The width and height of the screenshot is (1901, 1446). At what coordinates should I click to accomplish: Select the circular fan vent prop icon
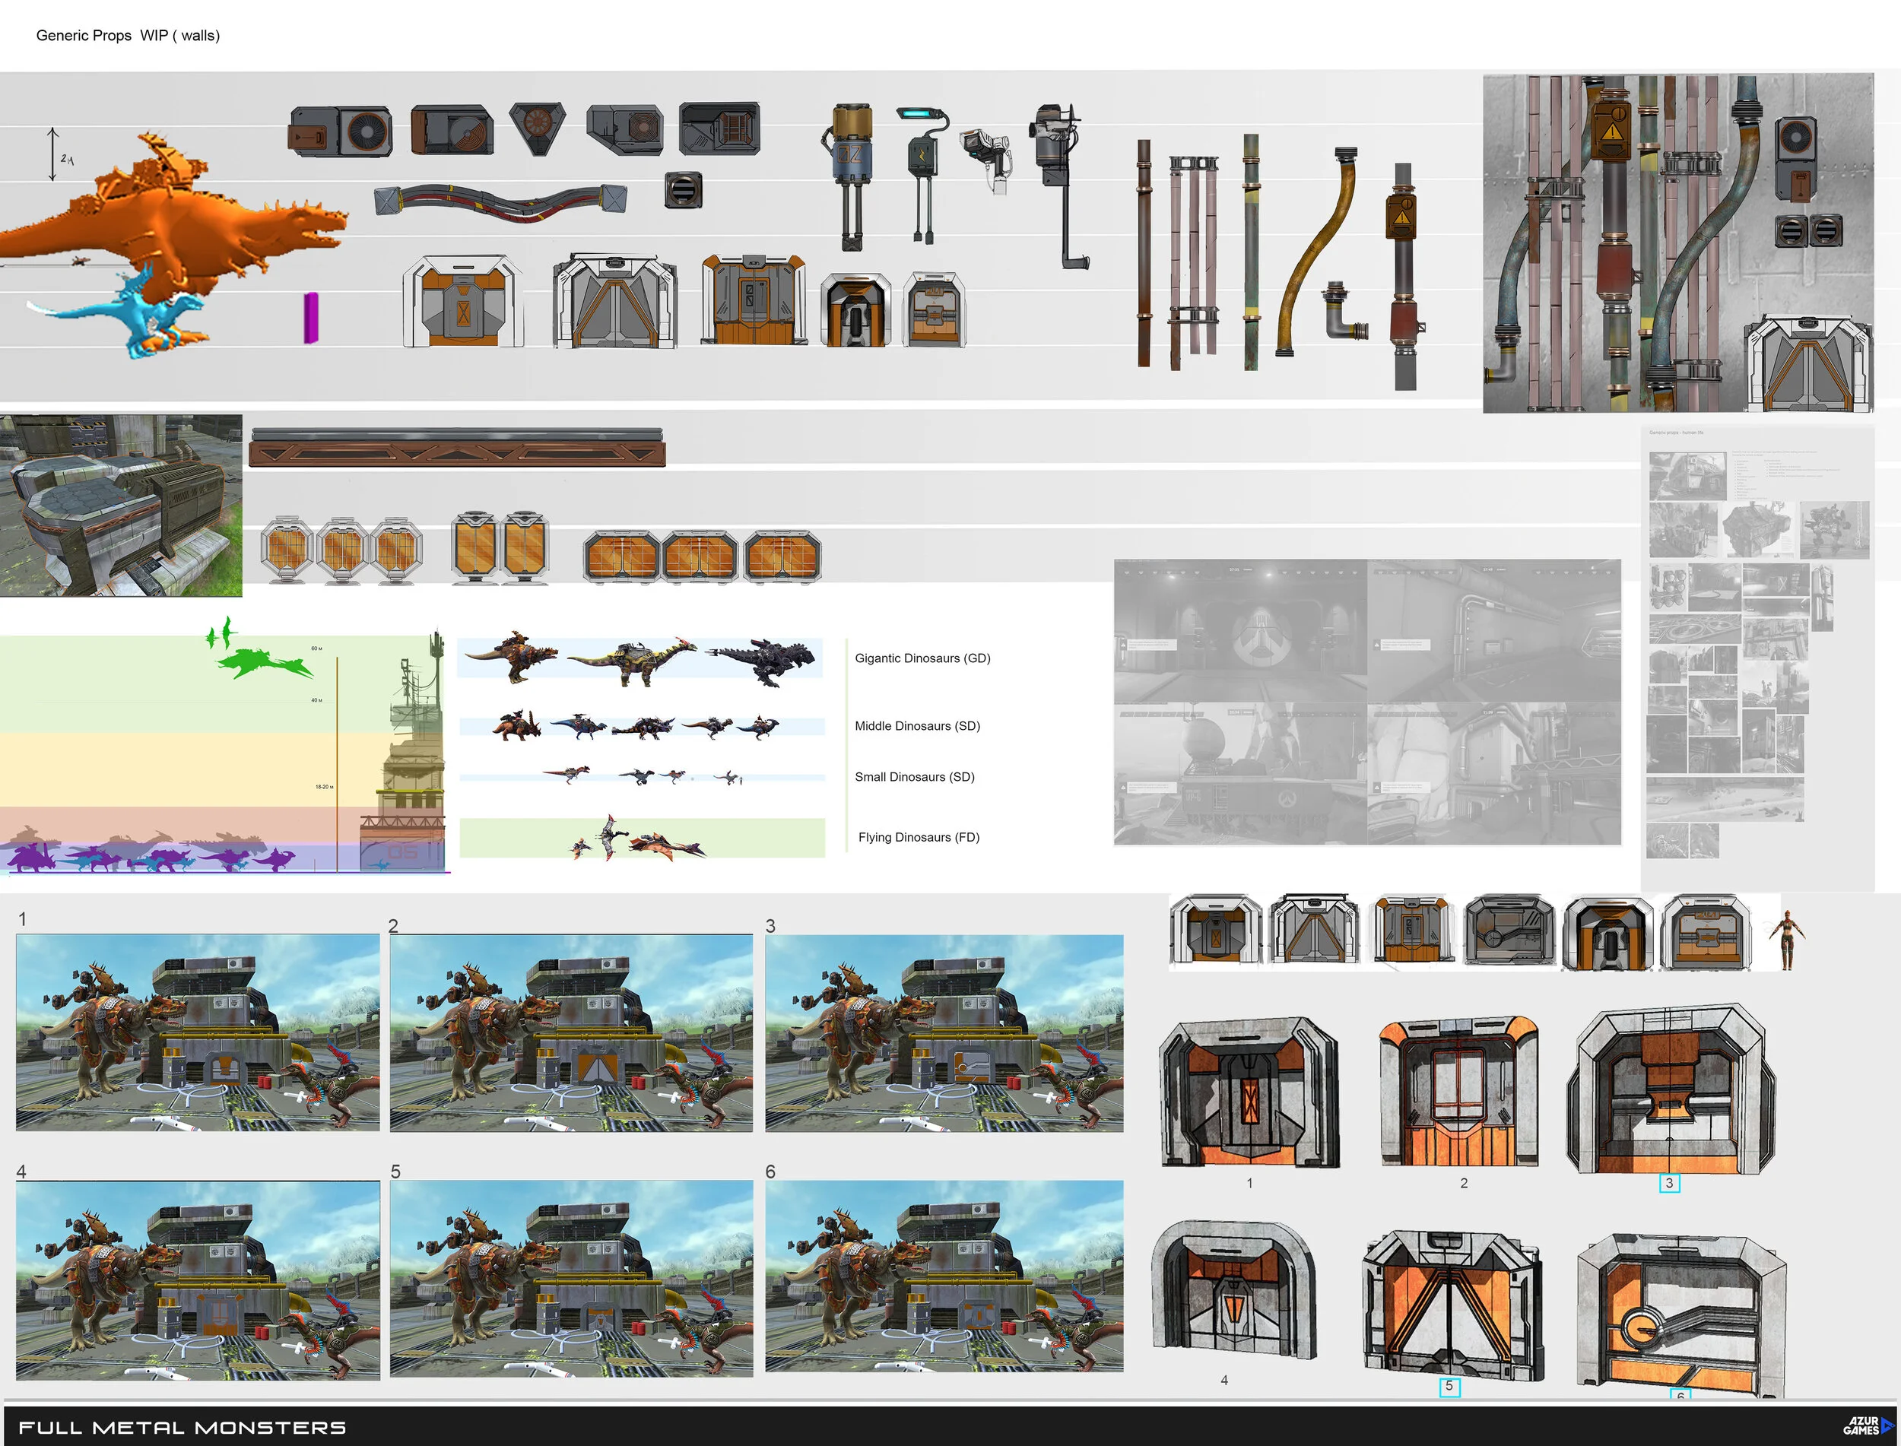[366, 129]
